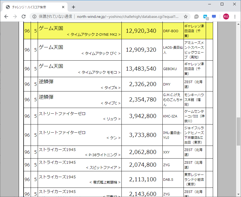Click the forward navigation arrow
The width and height of the screenshot is (241, 197).
pyautogui.click(x=15, y=17)
